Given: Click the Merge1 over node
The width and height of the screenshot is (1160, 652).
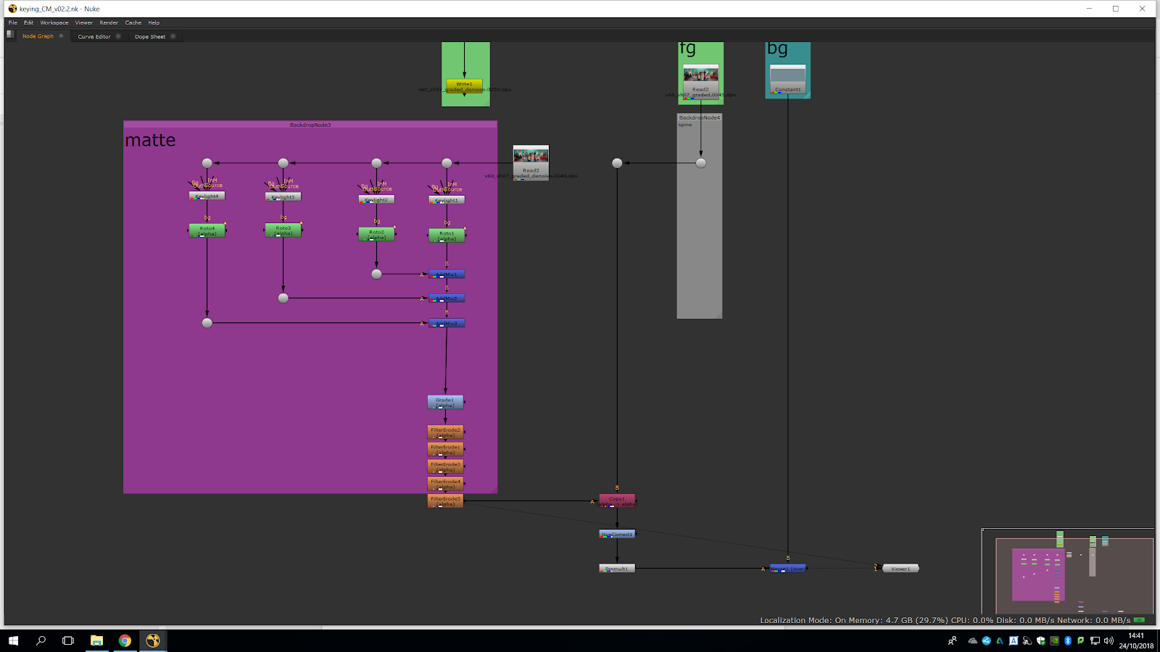Looking at the screenshot, I should [x=788, y=569].
